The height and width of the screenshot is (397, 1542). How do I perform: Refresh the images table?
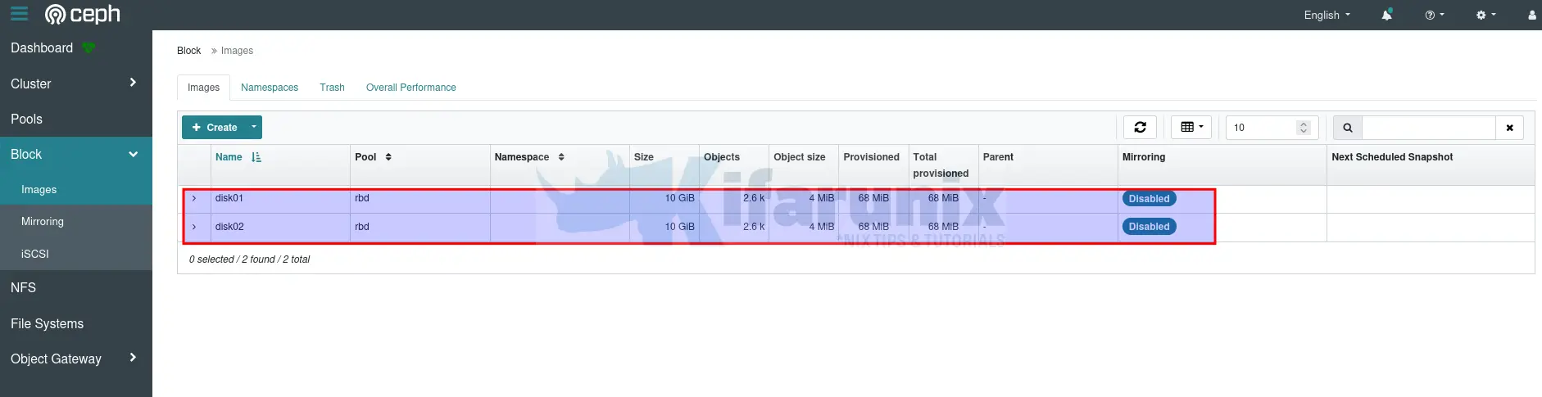coord(1140,127)
